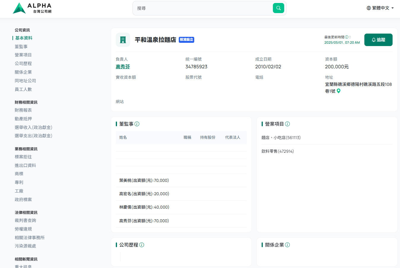Open the 高秀芬 responsible person link
Viewport: 400px width, 268px height.
click(123, 67)
